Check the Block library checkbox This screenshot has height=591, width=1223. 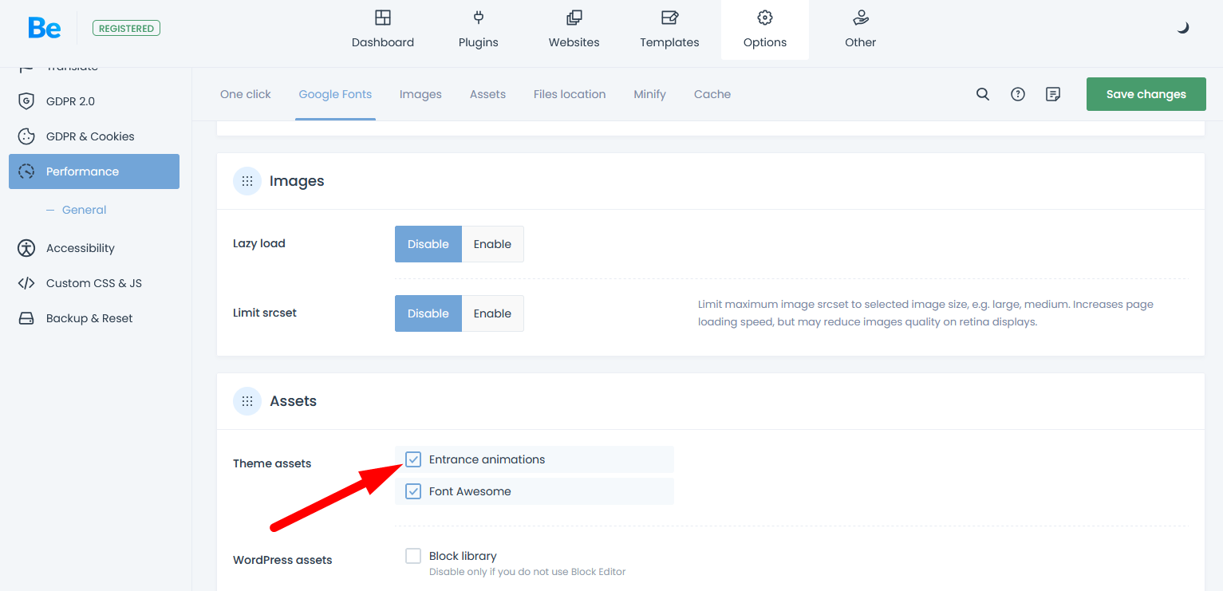click(413, 556)
